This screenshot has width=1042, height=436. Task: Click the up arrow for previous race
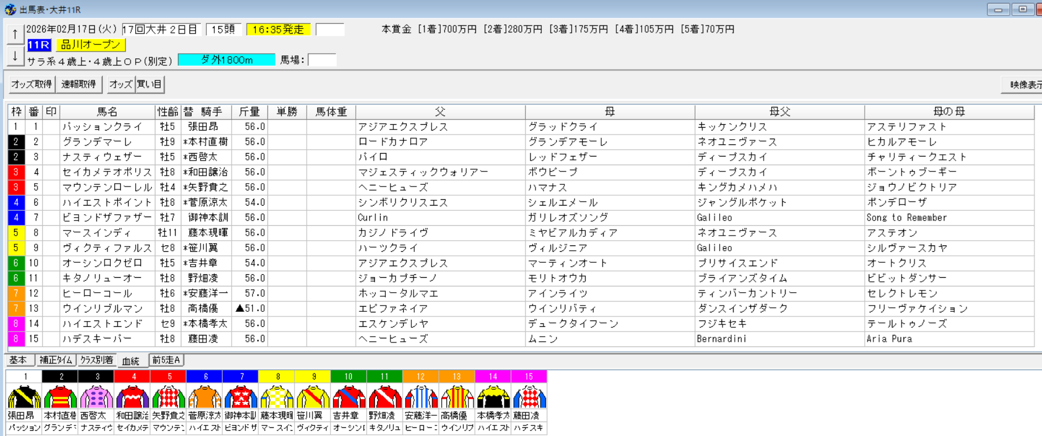(x=15, y=34)
